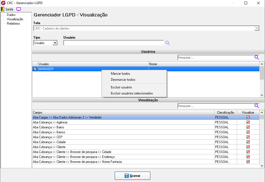Viewport: 265px width, 182px height.
Task: Click the Usuários Pesquisar search field
Action: 216,57
